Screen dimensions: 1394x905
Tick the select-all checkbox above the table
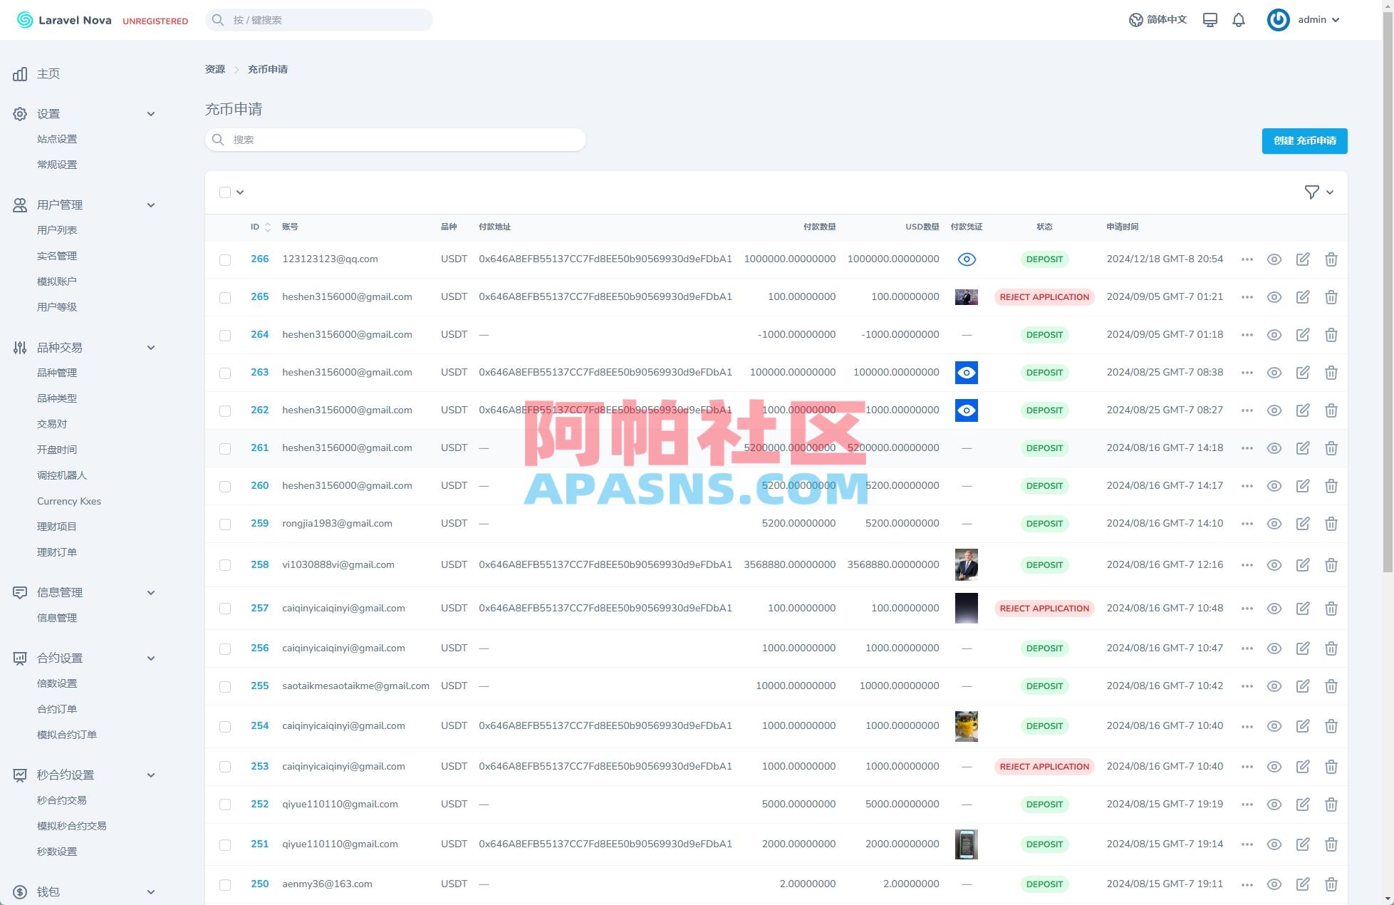[x=225, y=192]
